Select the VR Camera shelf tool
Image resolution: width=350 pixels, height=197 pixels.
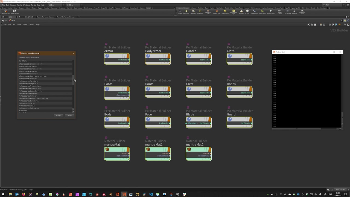288,12
